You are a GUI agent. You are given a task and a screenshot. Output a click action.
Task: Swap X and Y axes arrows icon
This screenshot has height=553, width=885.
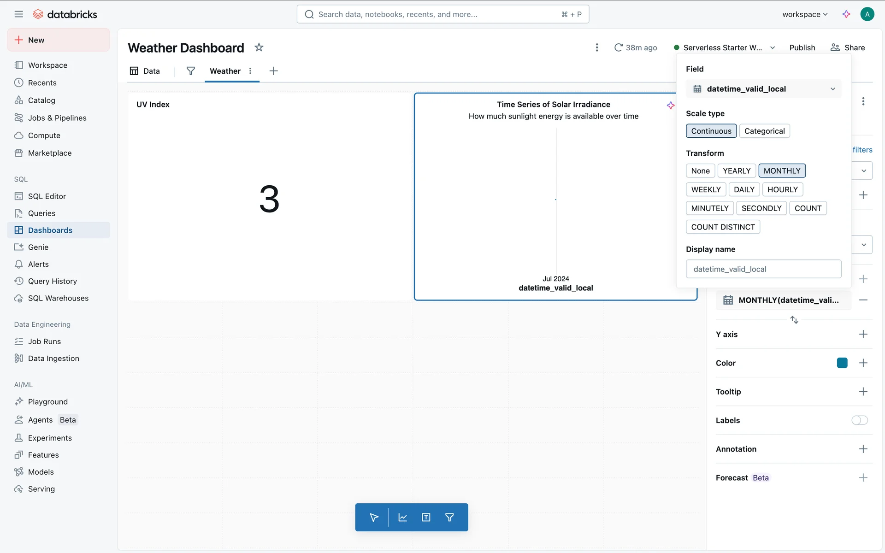pos(794,320)
